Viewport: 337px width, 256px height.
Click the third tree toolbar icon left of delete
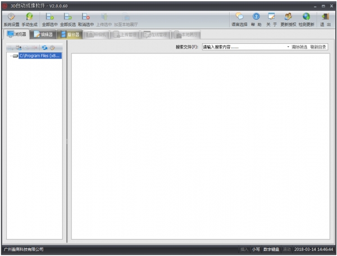[26, 48]
